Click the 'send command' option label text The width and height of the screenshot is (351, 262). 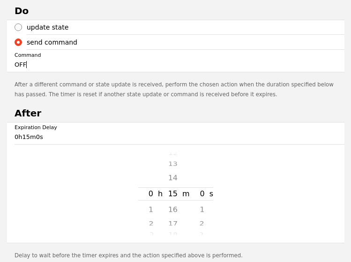pos(52,42)
